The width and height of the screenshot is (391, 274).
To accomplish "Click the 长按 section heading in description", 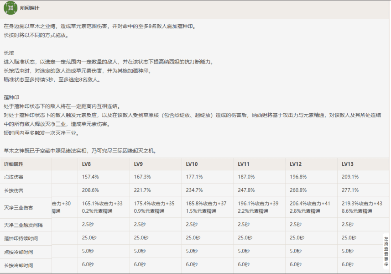I will [x=9, y=53].
